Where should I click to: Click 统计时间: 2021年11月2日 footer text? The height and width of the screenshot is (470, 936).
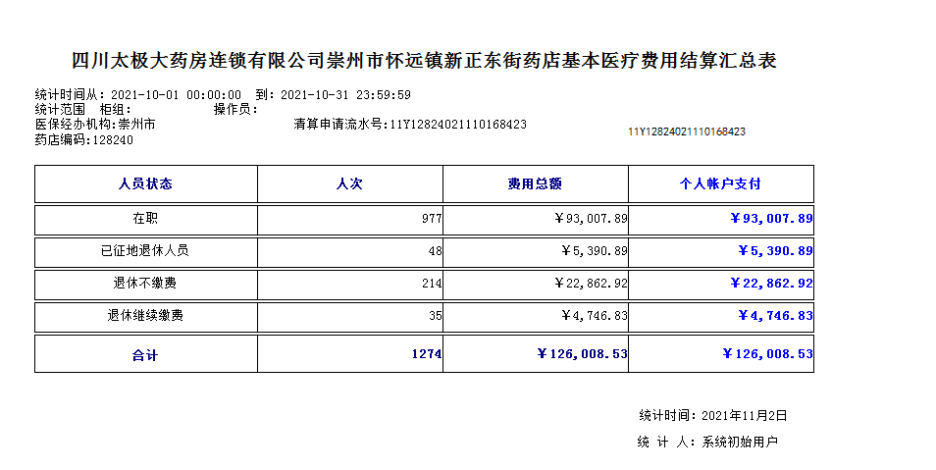[x=713, y=416]
